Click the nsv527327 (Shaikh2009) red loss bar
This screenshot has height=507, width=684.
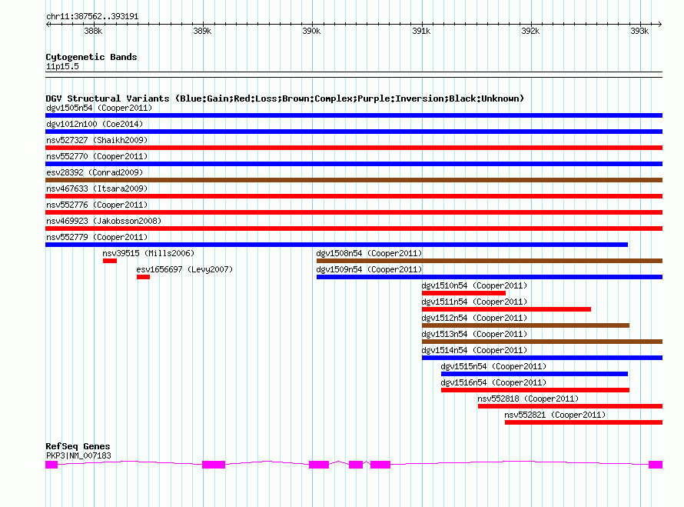354,148
